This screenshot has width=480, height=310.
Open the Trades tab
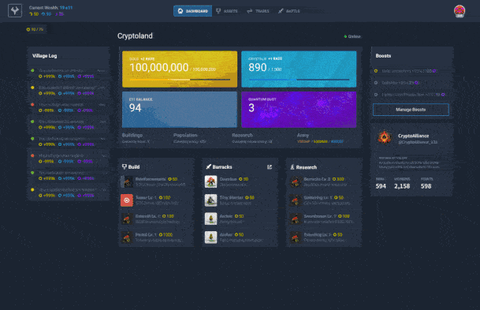click(258, 11)
